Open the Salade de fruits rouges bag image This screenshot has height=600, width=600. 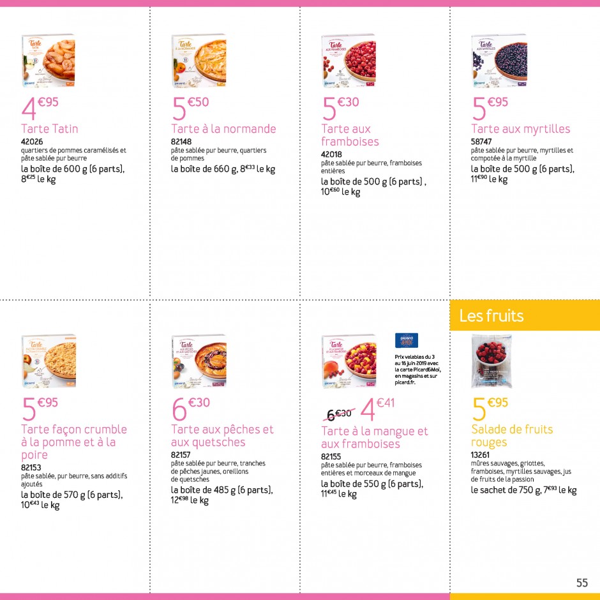click(x=491, y=361)
